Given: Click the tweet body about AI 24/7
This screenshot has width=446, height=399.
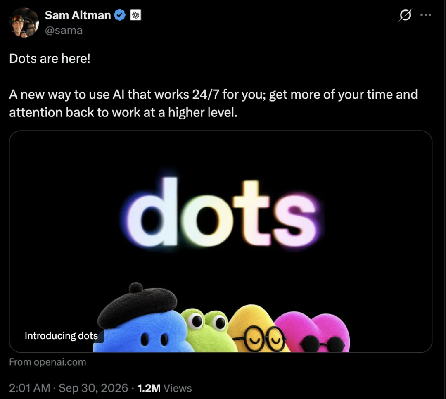Looking at the screenshot, I should [x=214, y=103].
